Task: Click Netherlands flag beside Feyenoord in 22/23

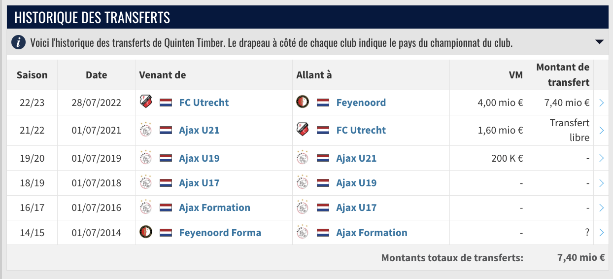Action: [x=323, y=103]
